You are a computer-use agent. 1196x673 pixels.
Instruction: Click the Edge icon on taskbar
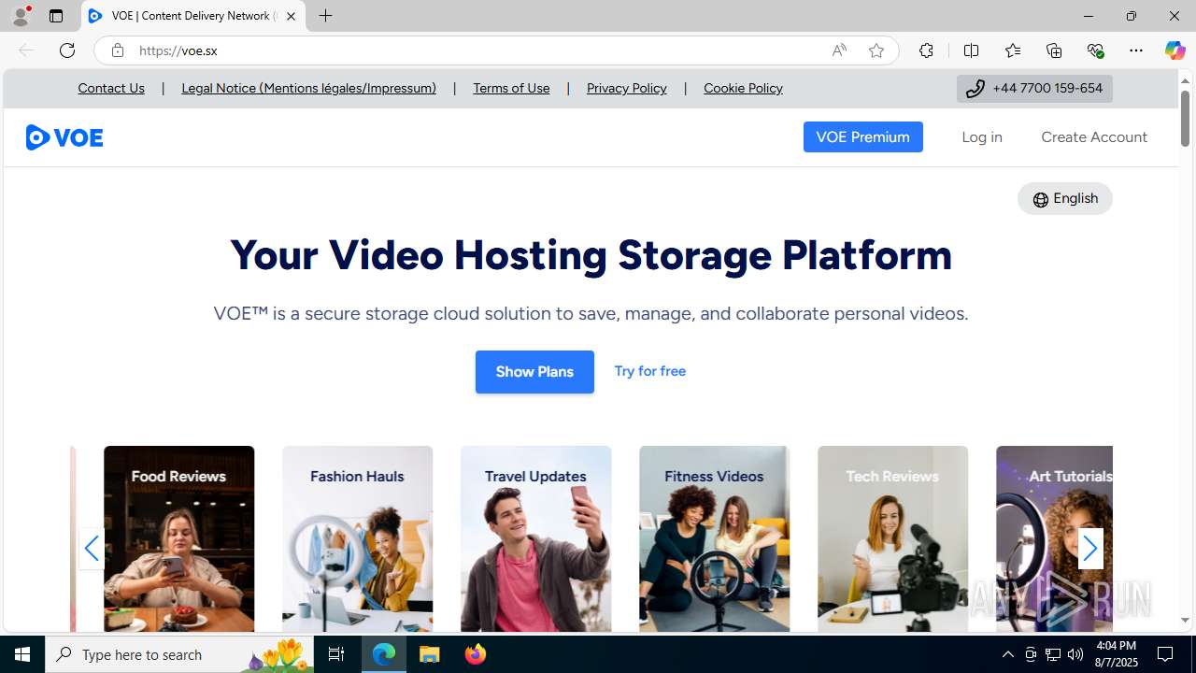pyautogui.click(x=384, y=654)
